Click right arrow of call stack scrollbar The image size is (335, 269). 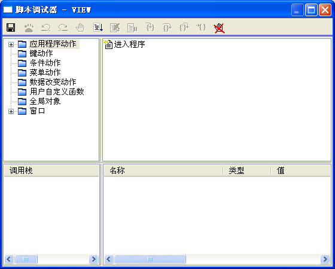coord(93,259)
